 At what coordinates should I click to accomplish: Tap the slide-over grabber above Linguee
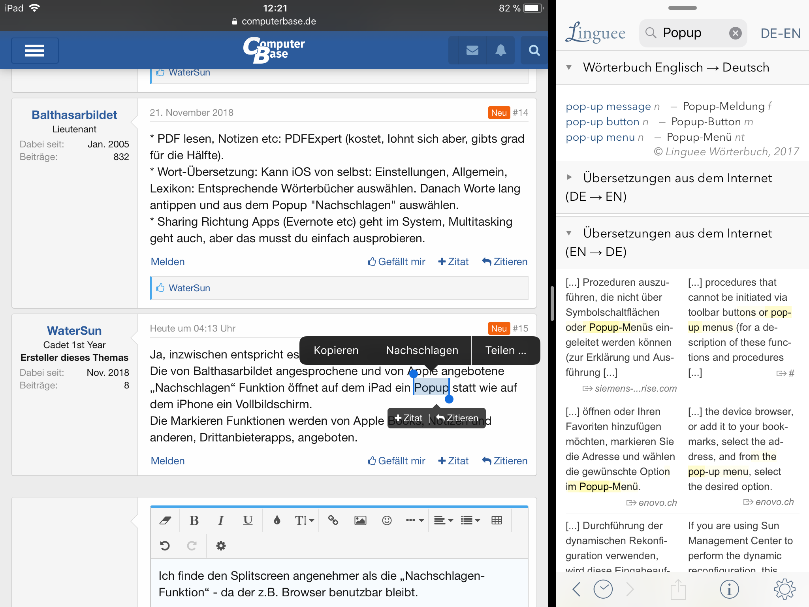point(682,8)
